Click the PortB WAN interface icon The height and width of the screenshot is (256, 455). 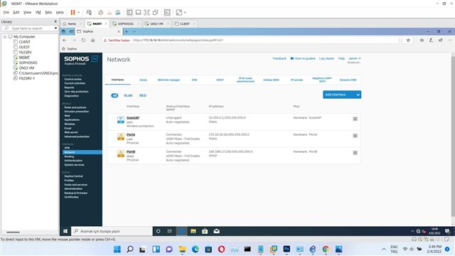[x=121, y=154]
